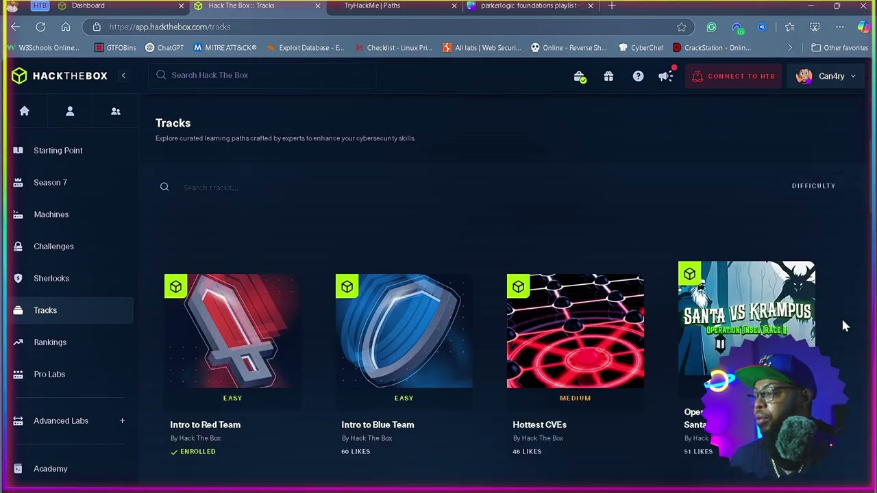Image resolution: width=877 pixels, height=493 pixels.
Task: Open the gift box icon in the header
Action: click(x=608, y=76)
